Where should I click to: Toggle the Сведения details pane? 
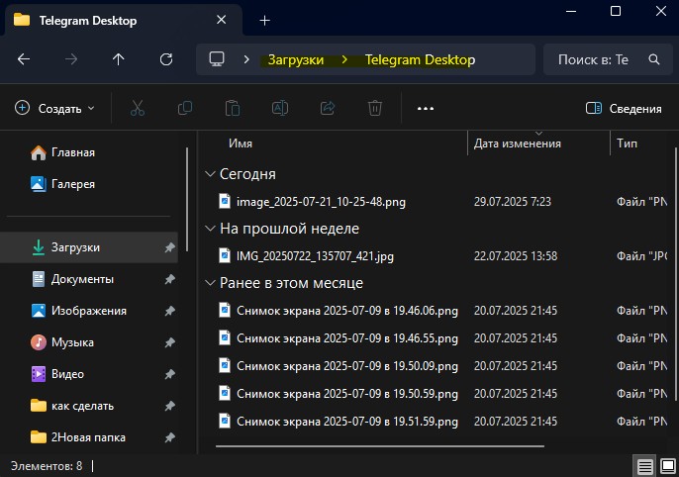coord(624,108)
